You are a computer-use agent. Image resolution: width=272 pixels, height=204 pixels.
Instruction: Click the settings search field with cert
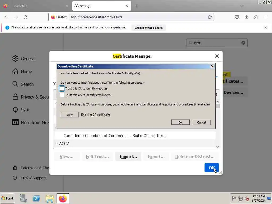pyautogui.click(x=217, y=43)
